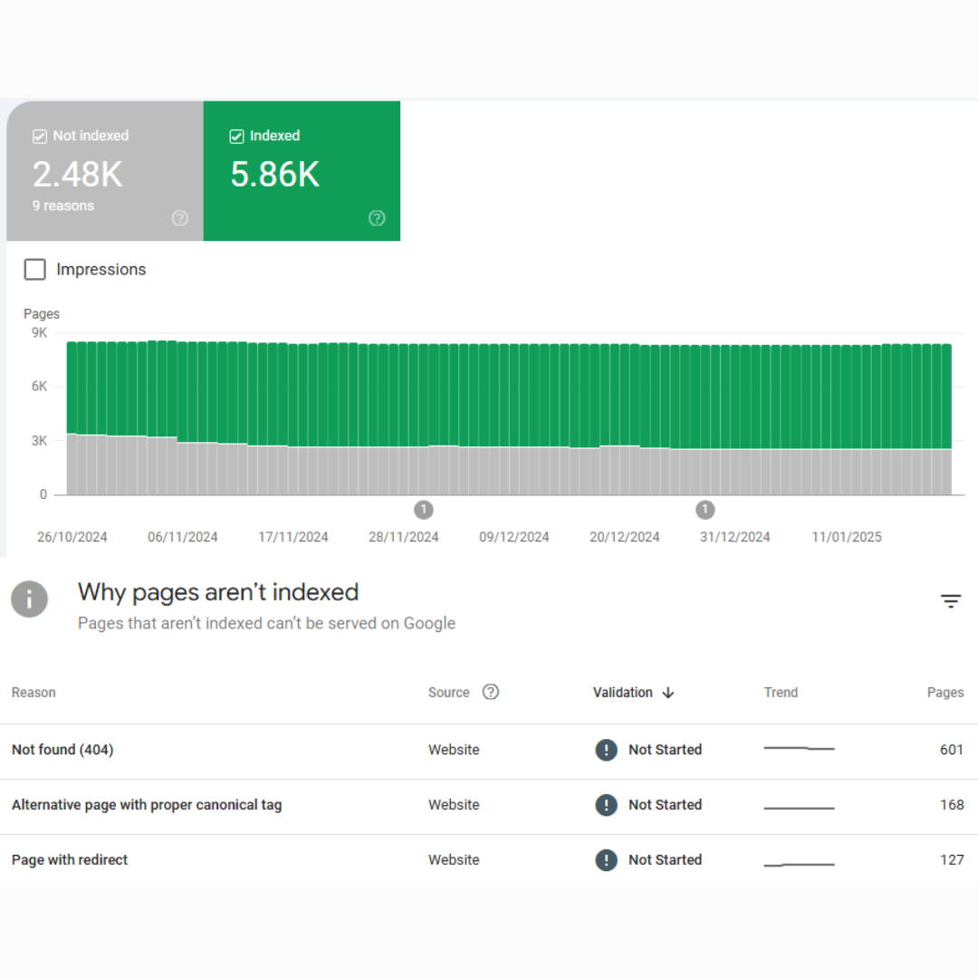Click info icon beside Why pages aren't indexed
This screenshot has height=978, width=978.
point(29,599)
